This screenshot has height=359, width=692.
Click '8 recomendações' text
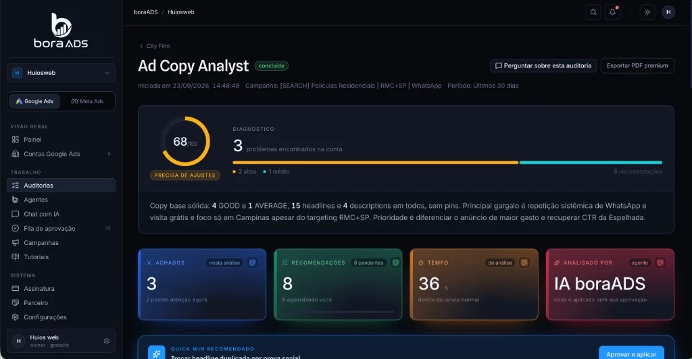(x=638, y=172)
